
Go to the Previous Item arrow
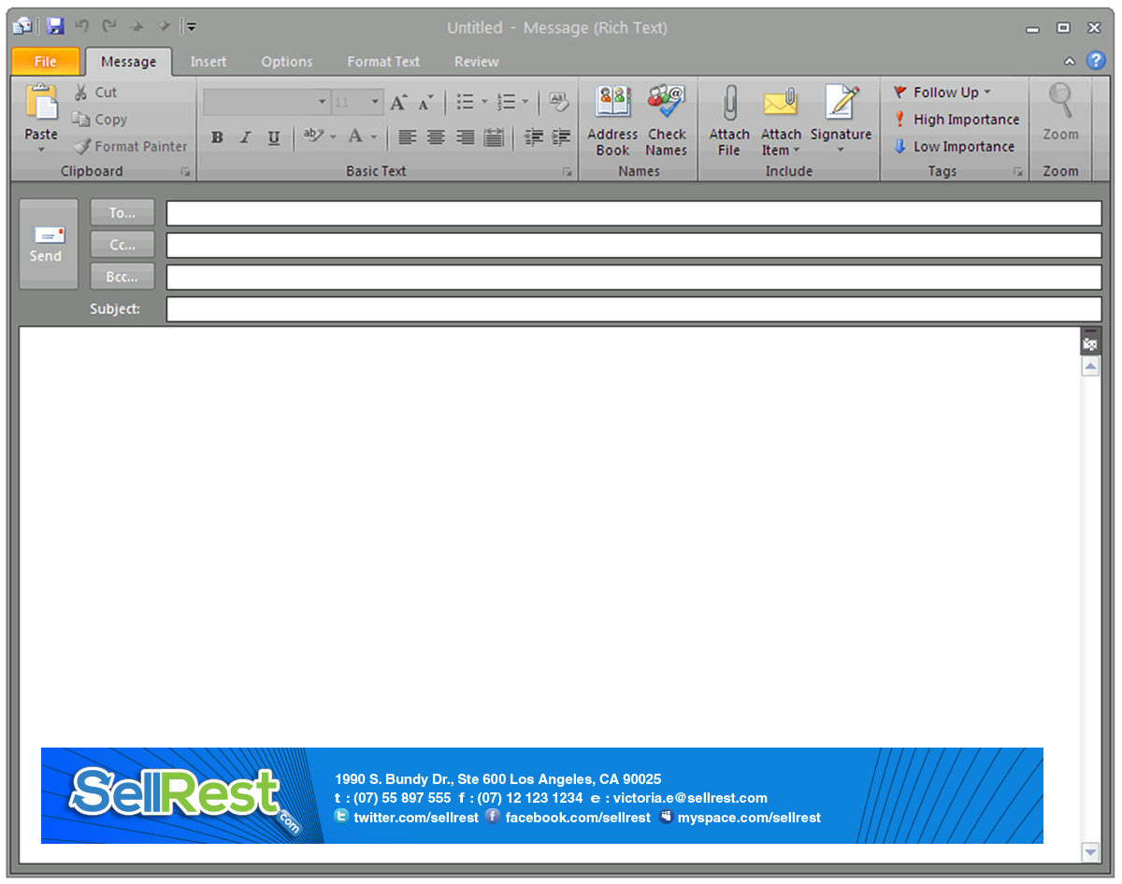[x=137, y=26]
